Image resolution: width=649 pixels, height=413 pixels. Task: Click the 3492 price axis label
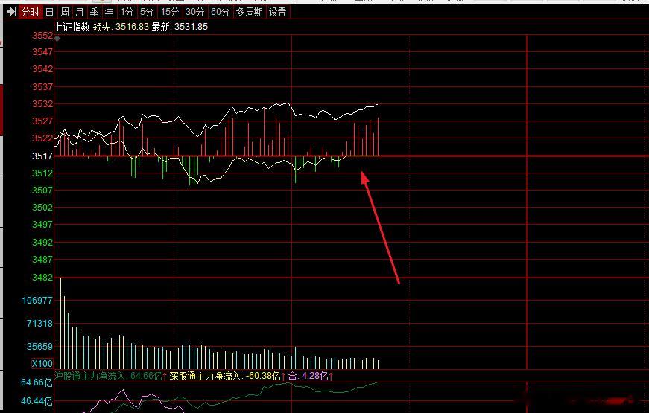coord(42,243)
